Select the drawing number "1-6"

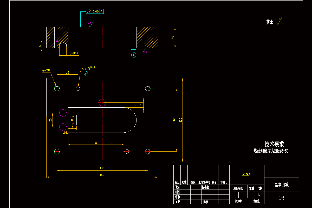pos(282,198)
